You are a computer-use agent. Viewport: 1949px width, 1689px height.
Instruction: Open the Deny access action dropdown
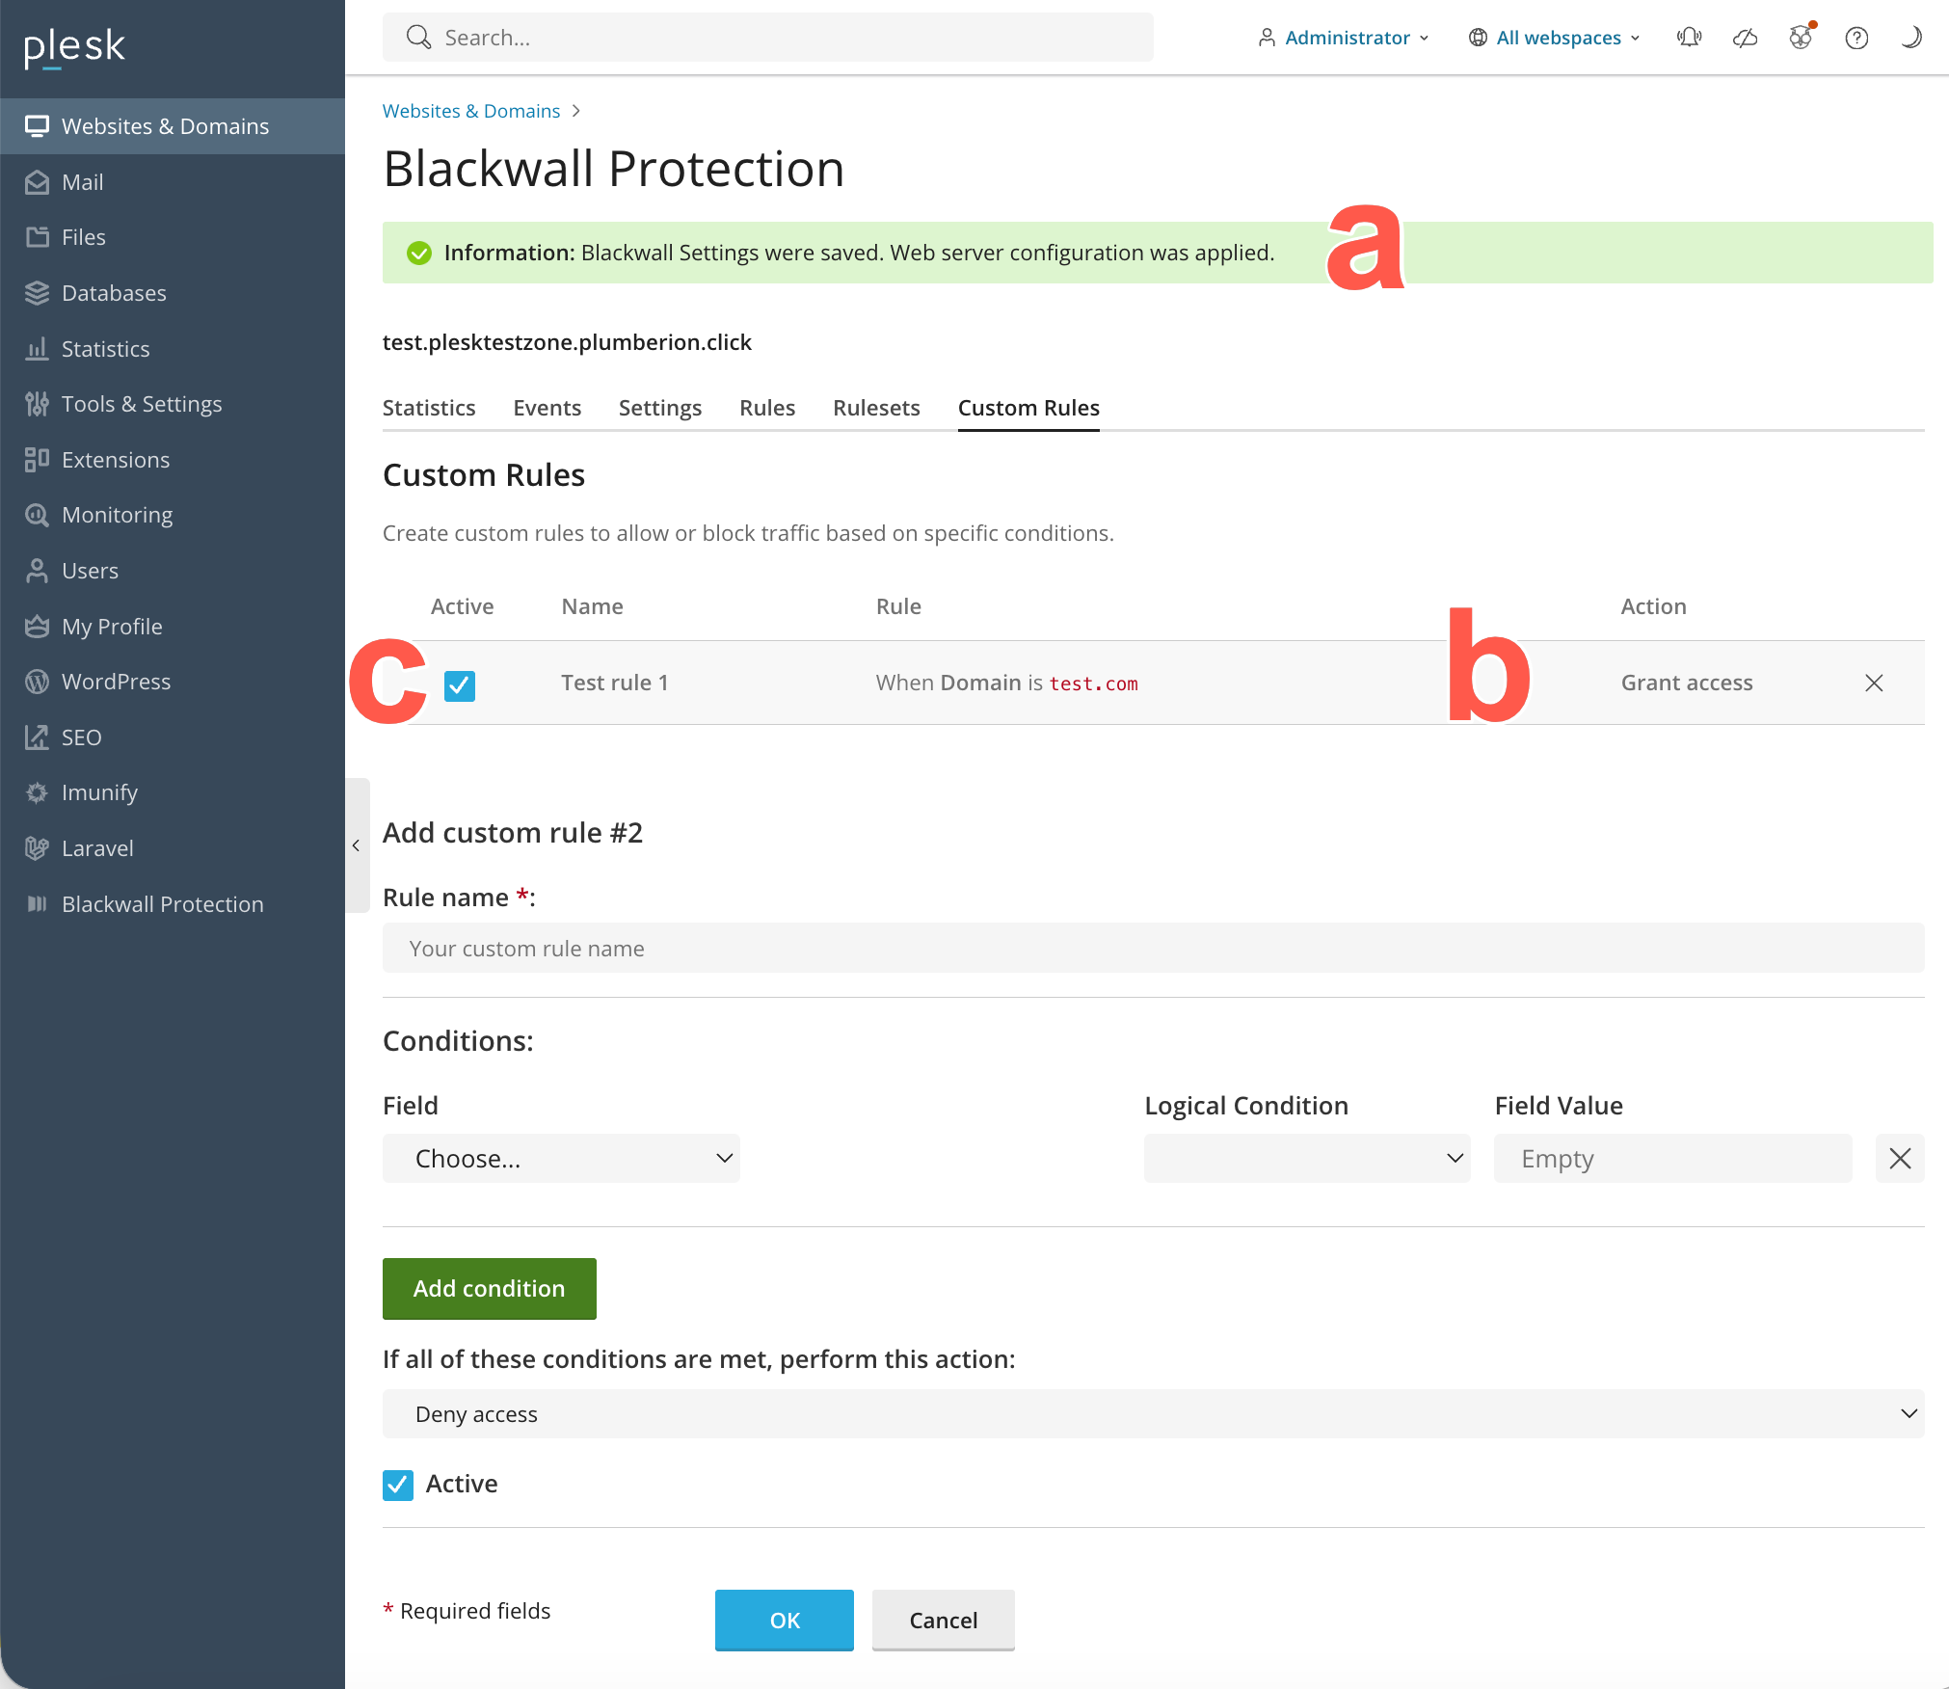[1153, 1414]
